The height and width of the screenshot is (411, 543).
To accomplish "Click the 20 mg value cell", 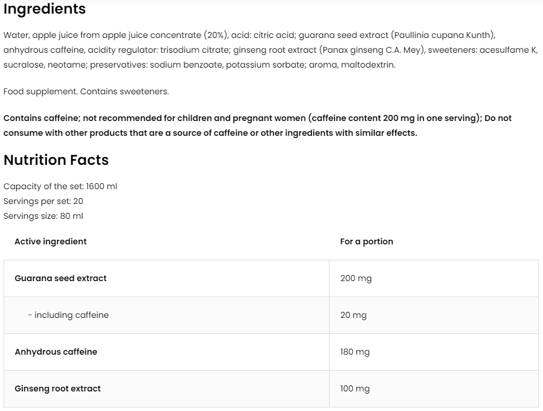I will coord(353,315).
